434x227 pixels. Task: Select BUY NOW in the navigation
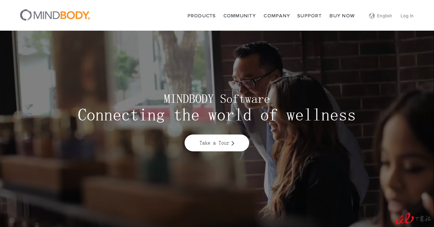pyautogui.click(x=342, y=16)
